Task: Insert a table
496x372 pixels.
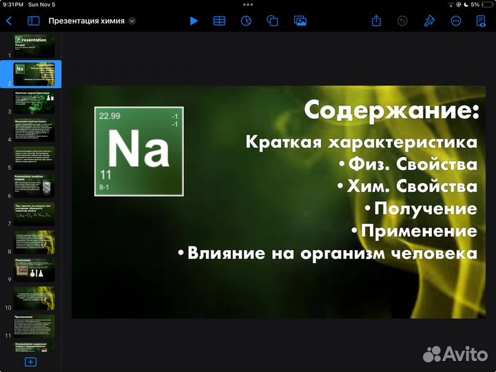Action: click(219, 21)
